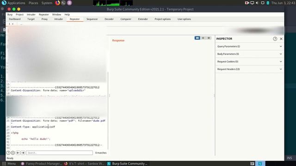Switch to the Project options tab
Image resolution: width=296 pixels, height=166 pixels.
[x=162, y=19]
